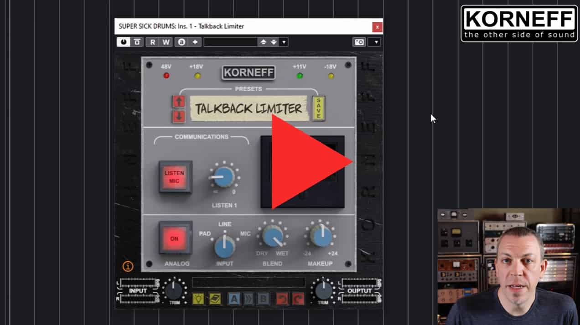This screenshot has height=325, width=580.
Task: Click the black display bar above A/B buttons
Action: coord(249,283)
